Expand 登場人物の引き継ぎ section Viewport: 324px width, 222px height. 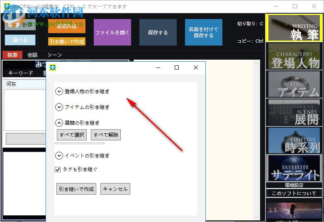[59, 91]
